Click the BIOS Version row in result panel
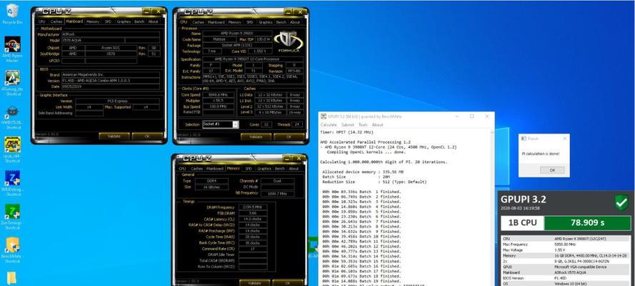635x286 pixels. [x=565, y=278]
